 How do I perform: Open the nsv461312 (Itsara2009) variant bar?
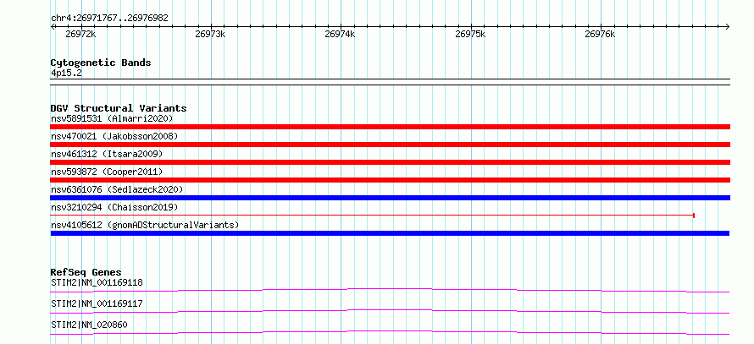point(390,162)
